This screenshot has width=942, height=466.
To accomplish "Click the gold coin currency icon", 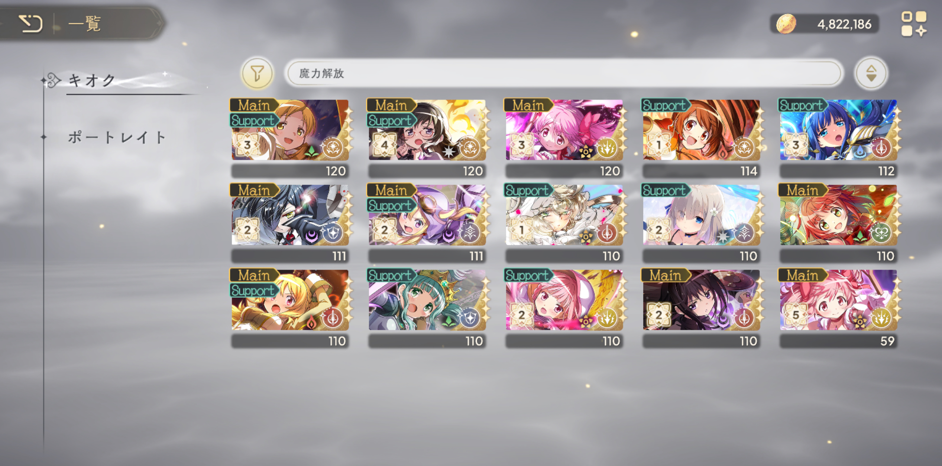I will [786, 24].
